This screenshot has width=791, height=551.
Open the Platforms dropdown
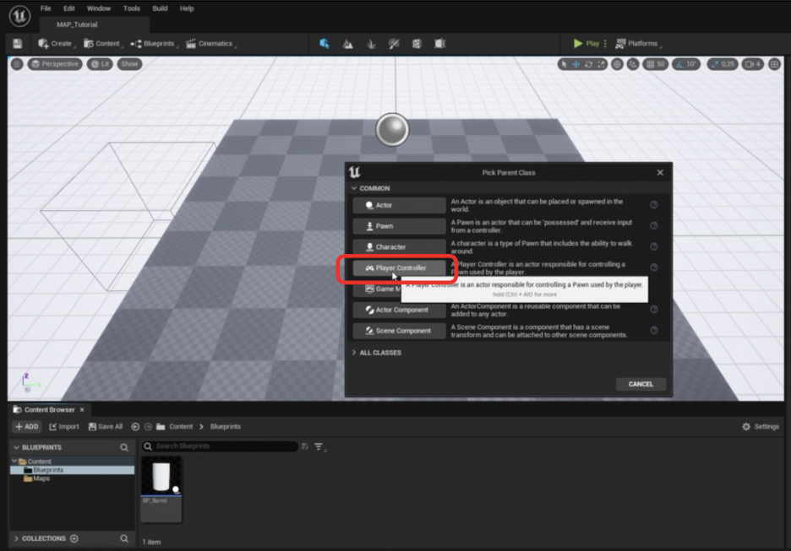(638, 44)
